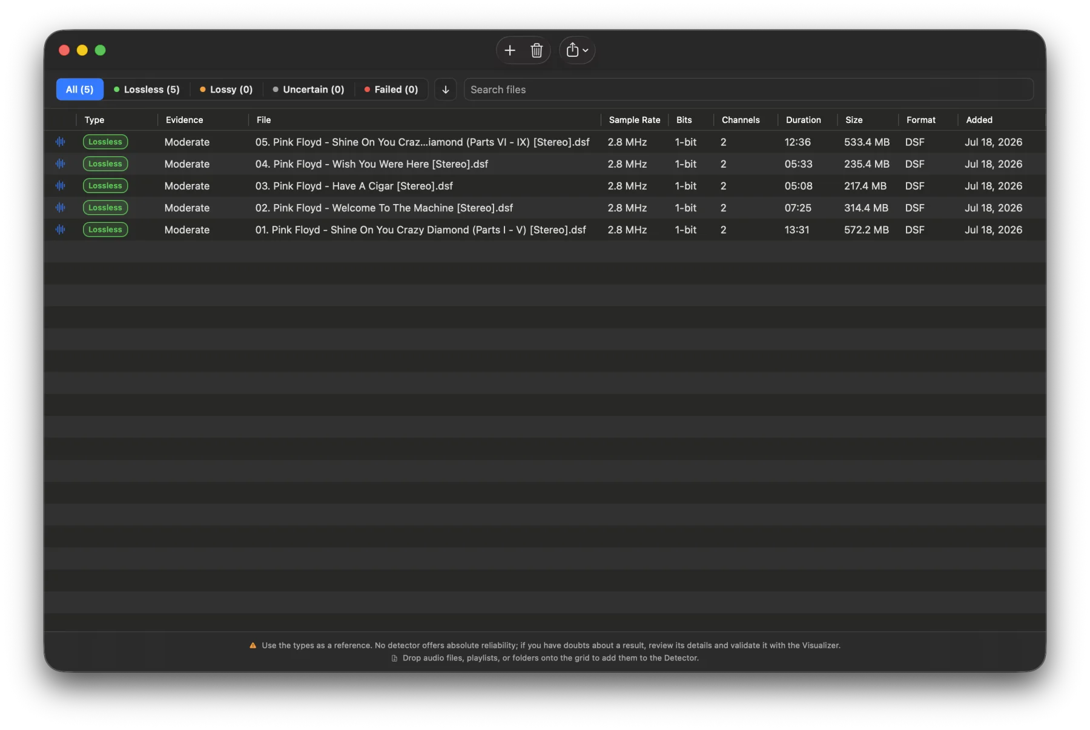The width and height of the screenshot is (1090, 730).
Task: Click size 217.4 MB cell
Action: pos(865,185)
